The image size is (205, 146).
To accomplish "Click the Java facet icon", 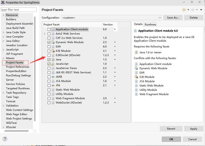I will (x=53, y=59).
